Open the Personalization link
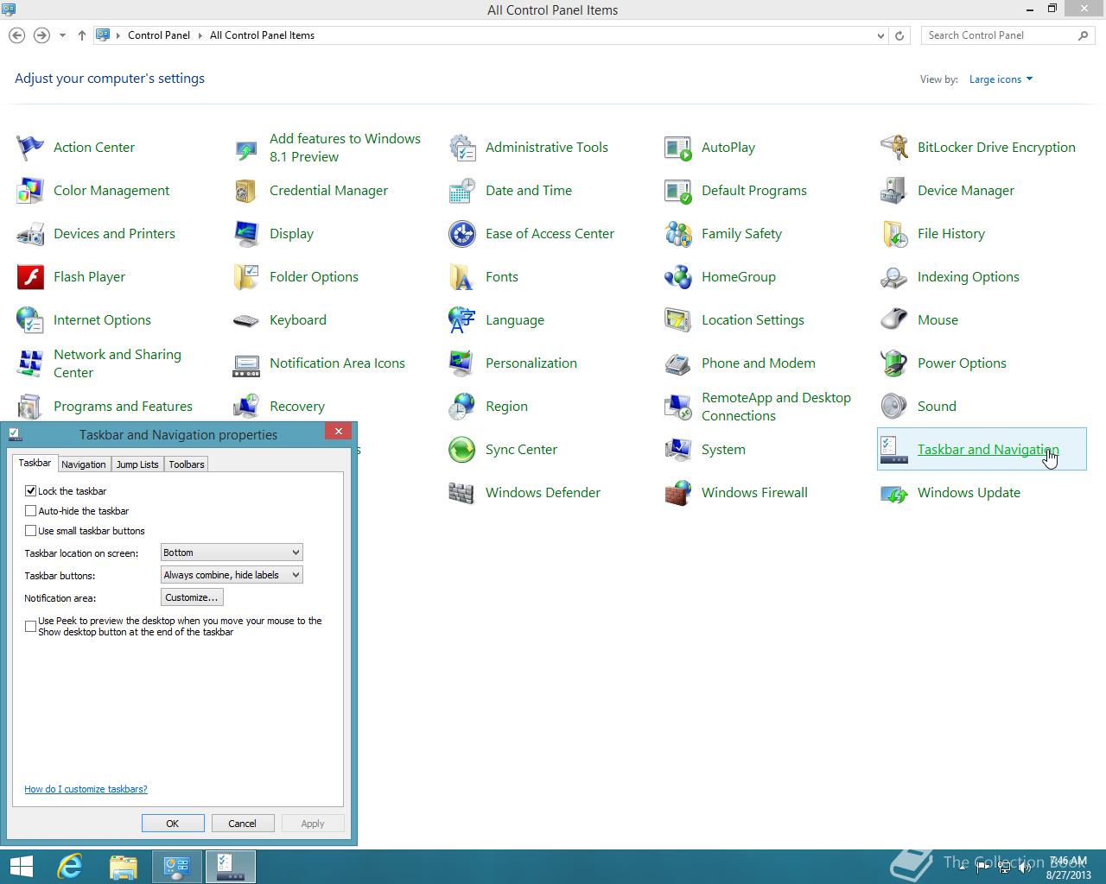Image resolution: width=1106 pixels, height=884 pixels. click(x=531, y=363)
